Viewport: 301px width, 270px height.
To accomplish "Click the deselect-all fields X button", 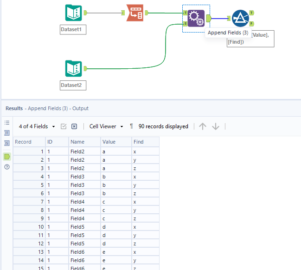I will [74, 126].
